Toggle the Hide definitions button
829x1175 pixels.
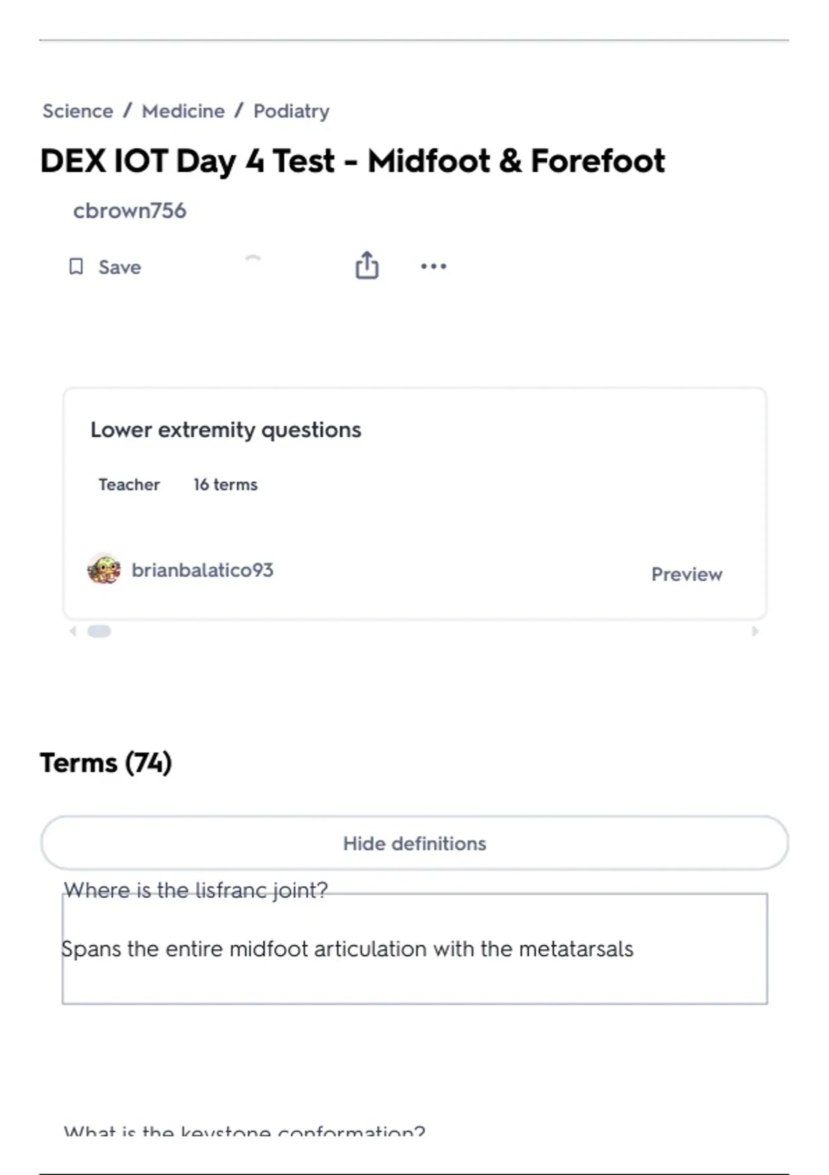tap(414, 843)
